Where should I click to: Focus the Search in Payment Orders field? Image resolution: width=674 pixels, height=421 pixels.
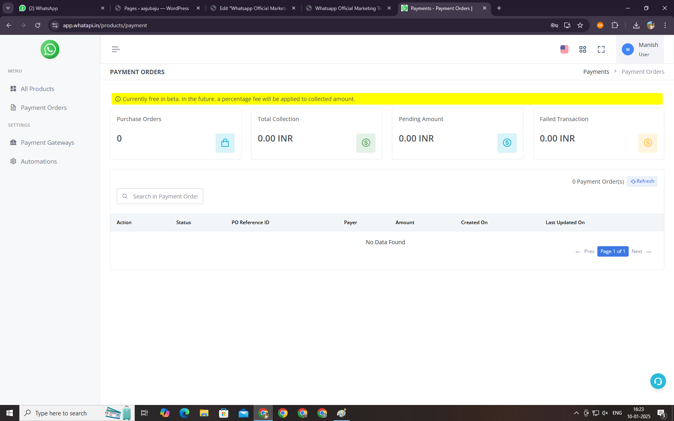click(160, 196)
